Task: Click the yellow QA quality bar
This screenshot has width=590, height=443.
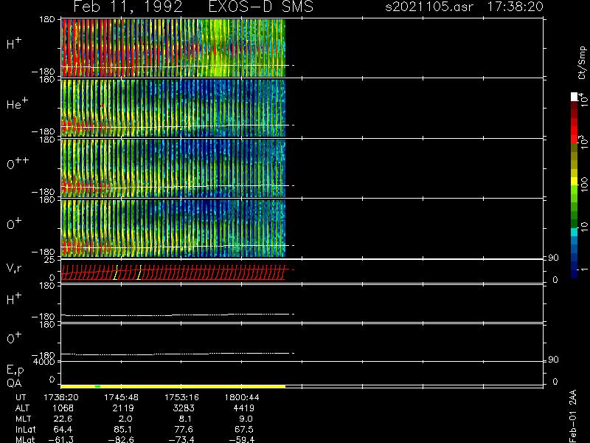Action: [x=173, y=386]
